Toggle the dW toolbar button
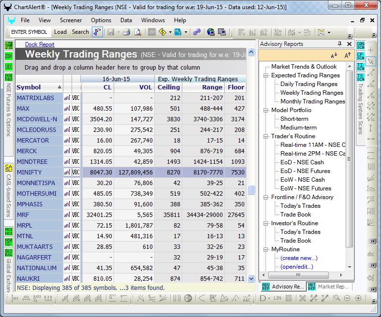 (152, 32)
